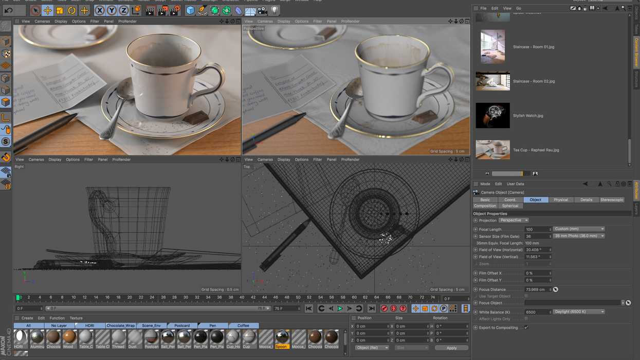
Task: Filter materials by Chocolate_Wrap layer
Action: point(120,326)
